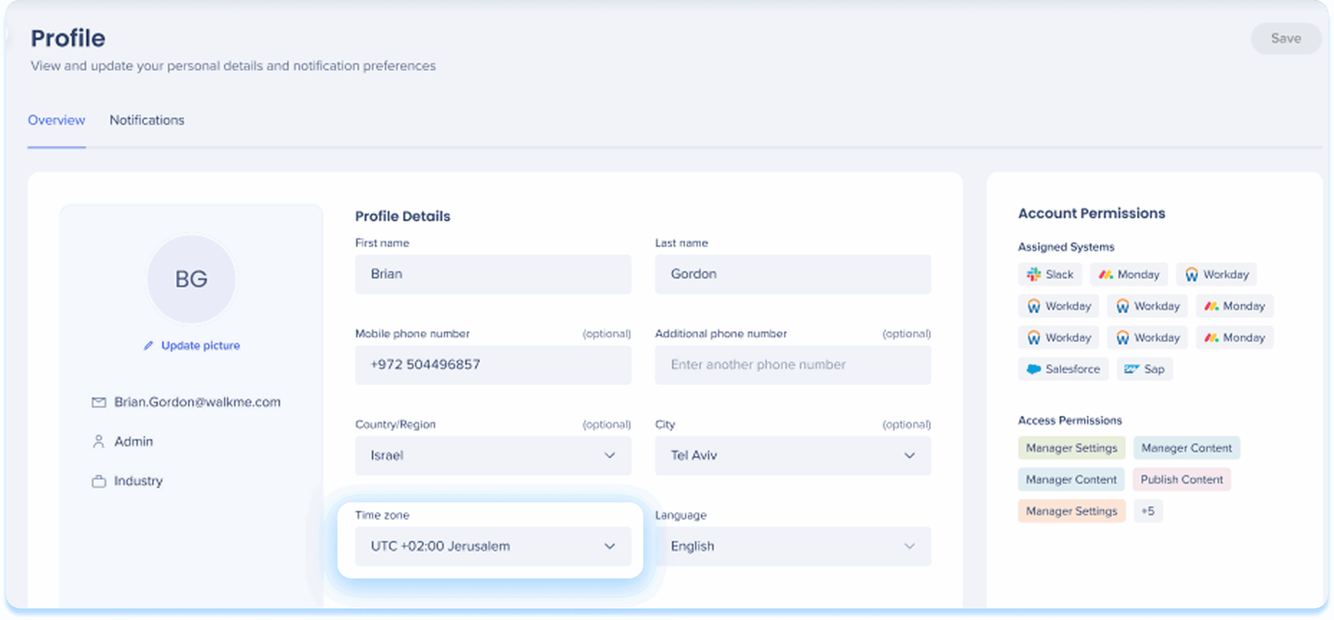The image size is (1334, 620).
Task: Show more permissions via +5 badge
Action: [x=1147, y=511]
